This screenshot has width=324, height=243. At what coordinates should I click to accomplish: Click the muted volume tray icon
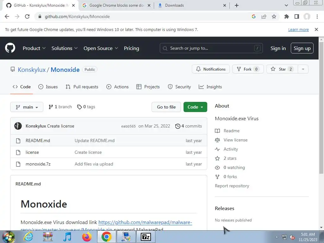(292, 237)
